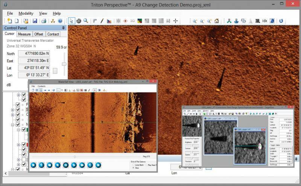Expand the node with the unchecked checkbox
The height and width of the screenshot is (186, 301).
[18, 159]
